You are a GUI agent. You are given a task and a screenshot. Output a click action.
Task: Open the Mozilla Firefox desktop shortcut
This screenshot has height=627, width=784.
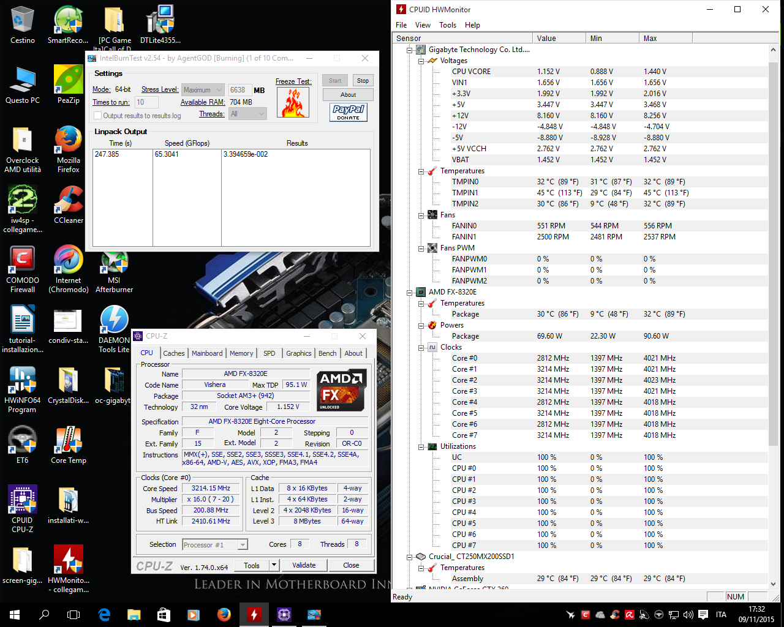[x=69, y=149]
